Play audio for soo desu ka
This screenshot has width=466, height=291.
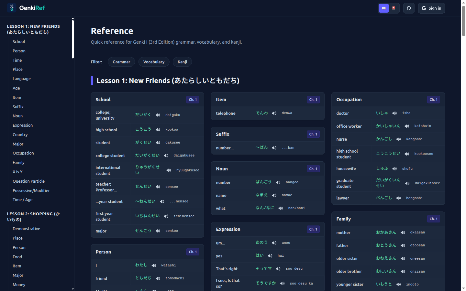point(283,284)
